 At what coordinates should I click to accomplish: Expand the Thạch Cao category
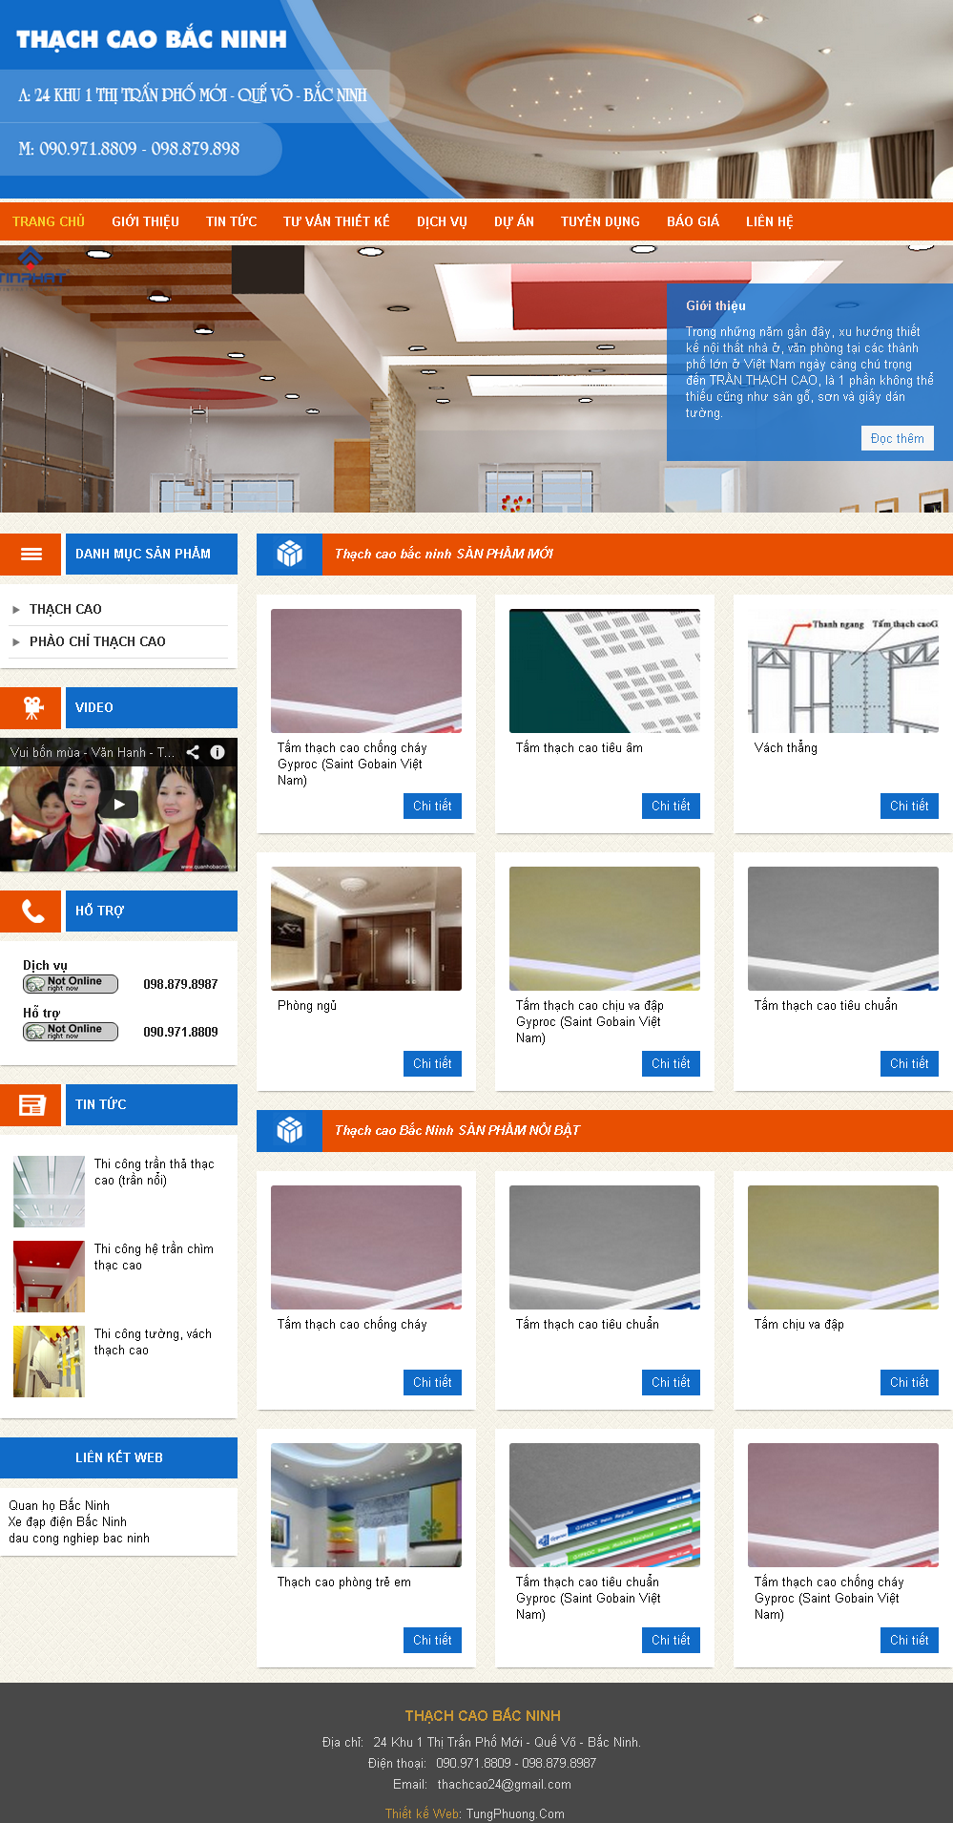coord(65,609)
